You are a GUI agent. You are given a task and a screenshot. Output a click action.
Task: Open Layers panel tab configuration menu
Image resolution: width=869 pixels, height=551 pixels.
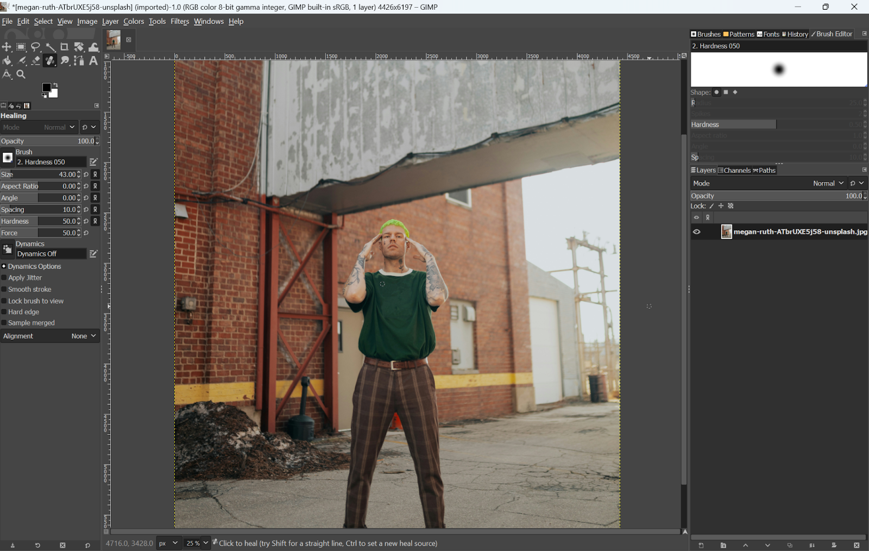[x=864, y=170]
